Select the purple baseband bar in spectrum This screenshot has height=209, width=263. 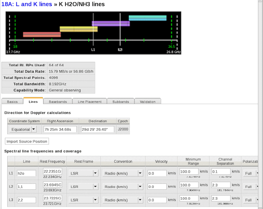(111, 24)
